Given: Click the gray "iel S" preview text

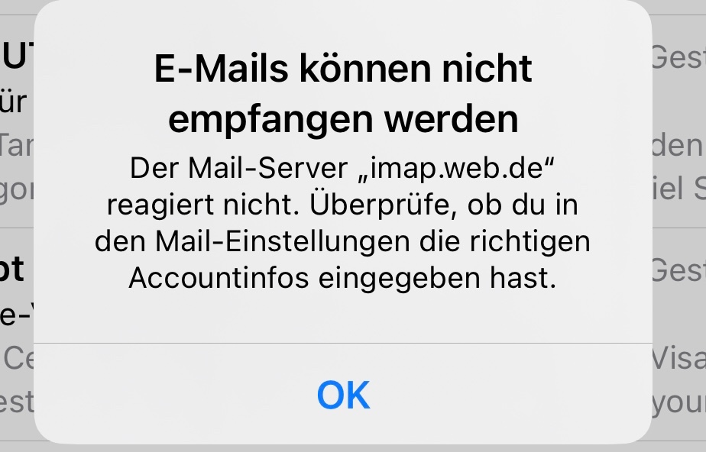Looking at the screenshot, I should coord(678,188).
